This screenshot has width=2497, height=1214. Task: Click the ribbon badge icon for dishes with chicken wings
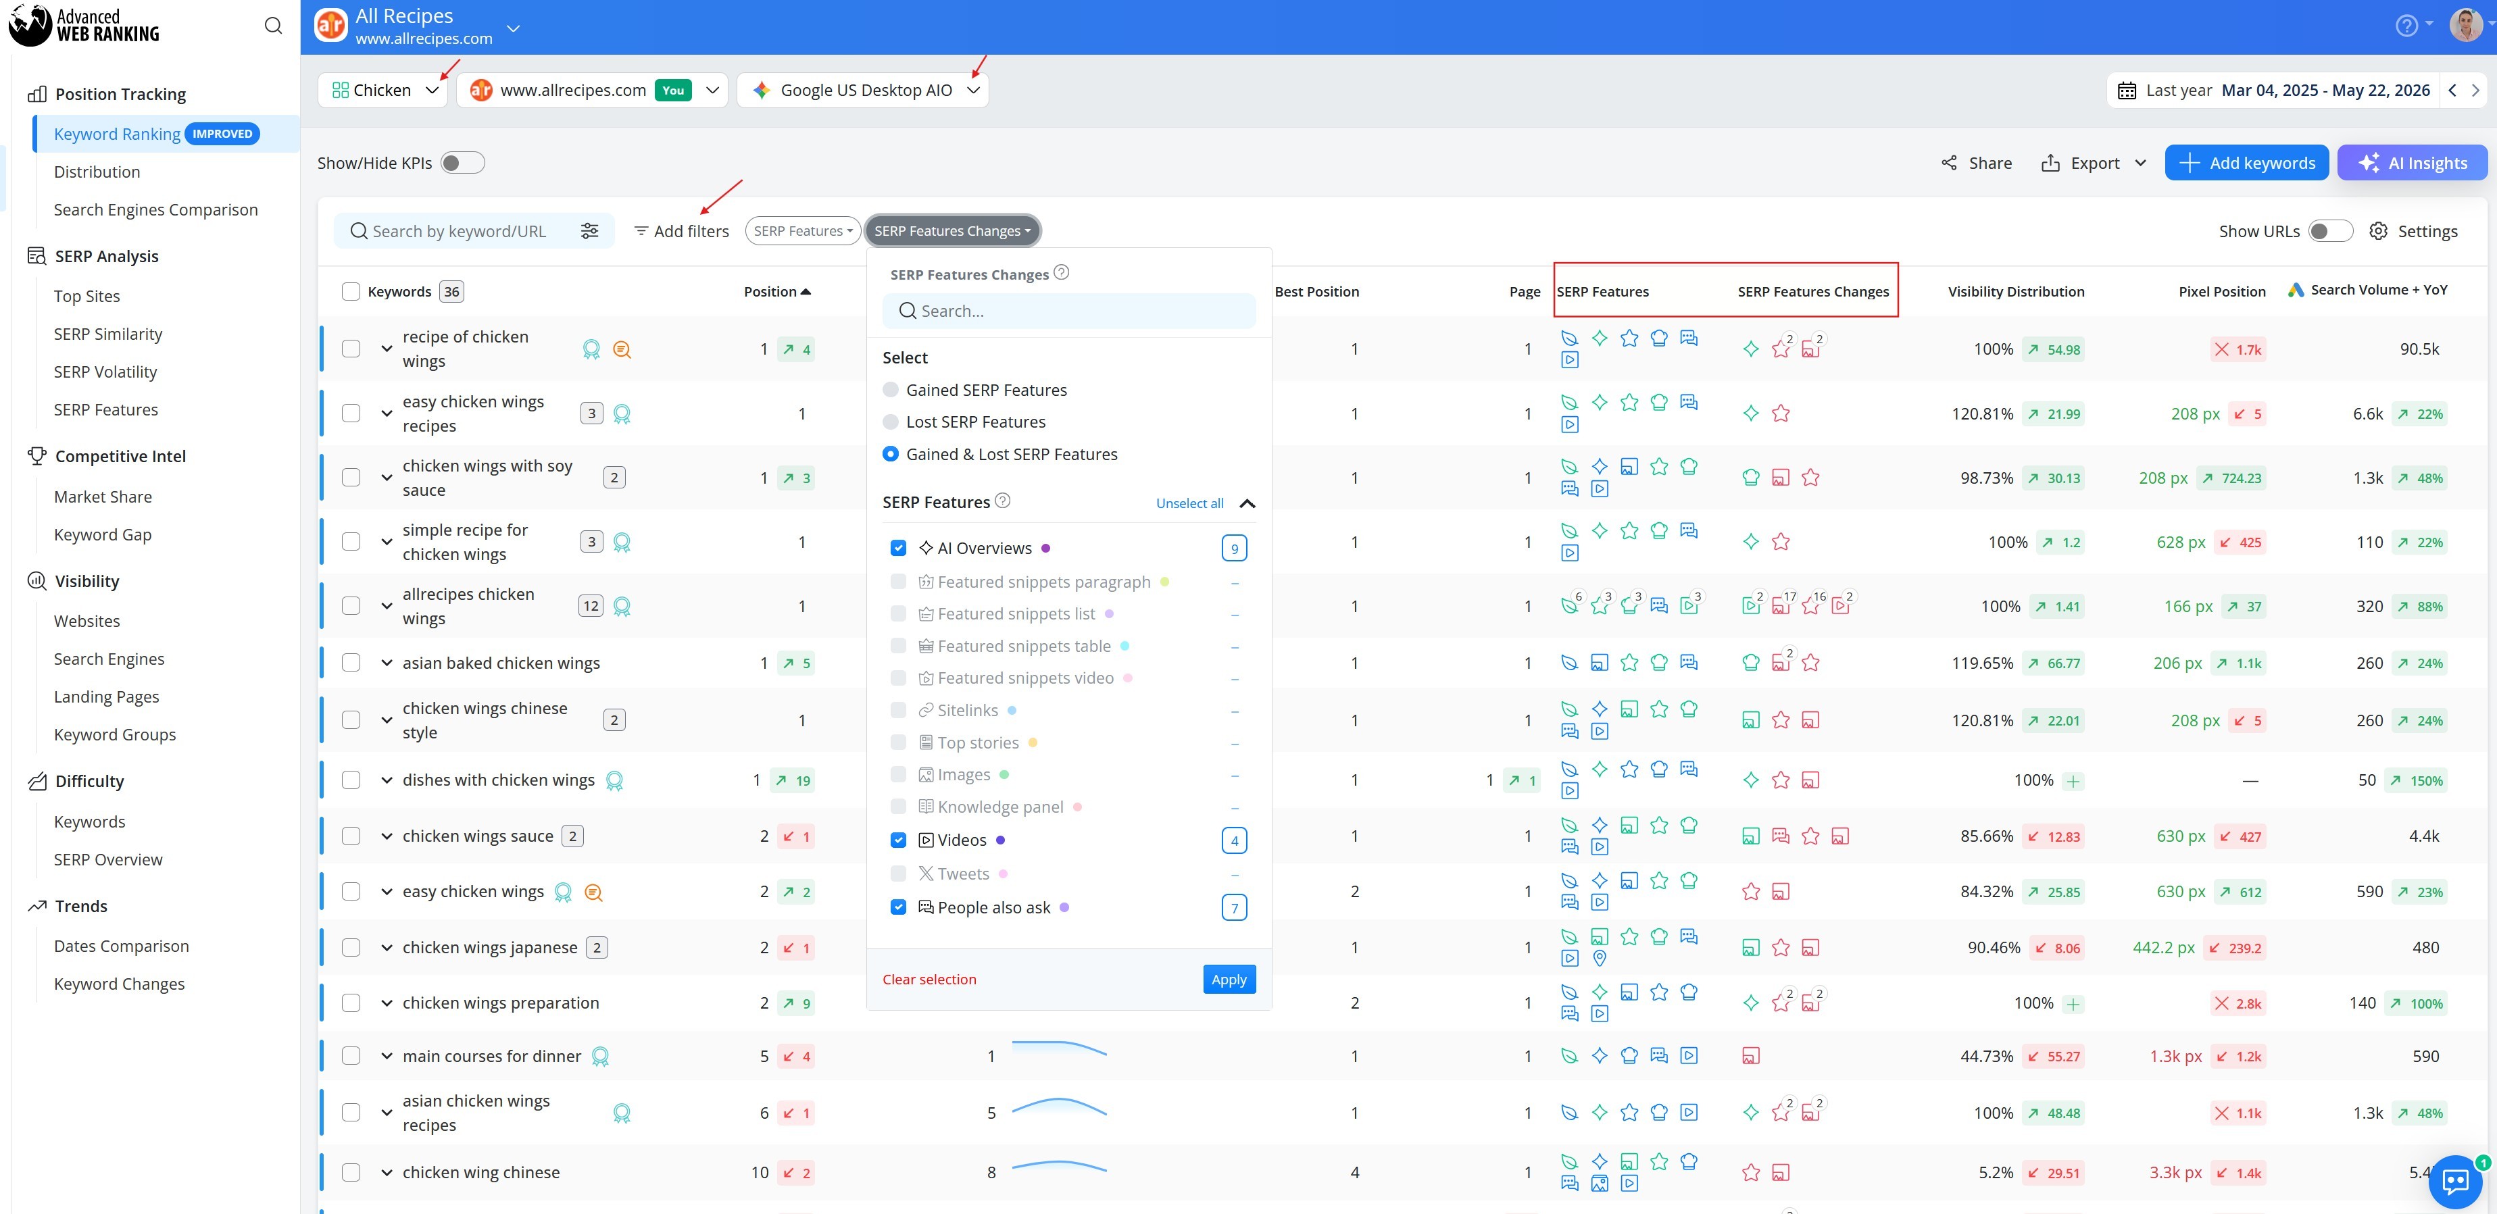614,780
